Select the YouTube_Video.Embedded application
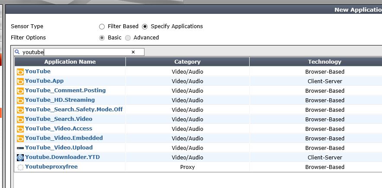Screen dimensions: 382x188 click(64, 138)
